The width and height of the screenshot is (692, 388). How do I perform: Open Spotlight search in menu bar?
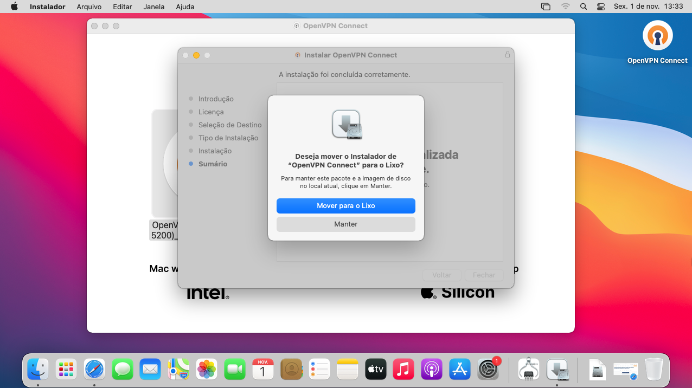pos(584,7)
